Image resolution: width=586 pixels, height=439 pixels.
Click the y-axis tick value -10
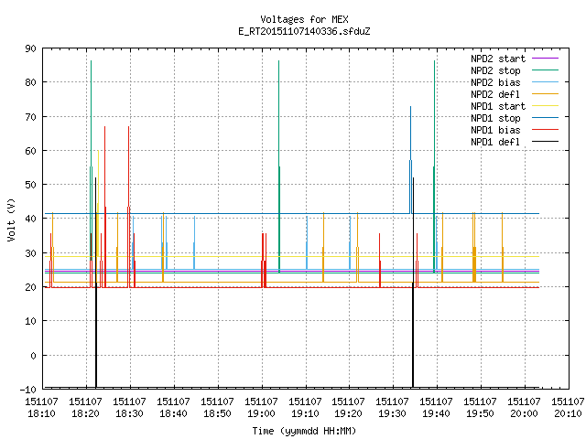[28, 390]
